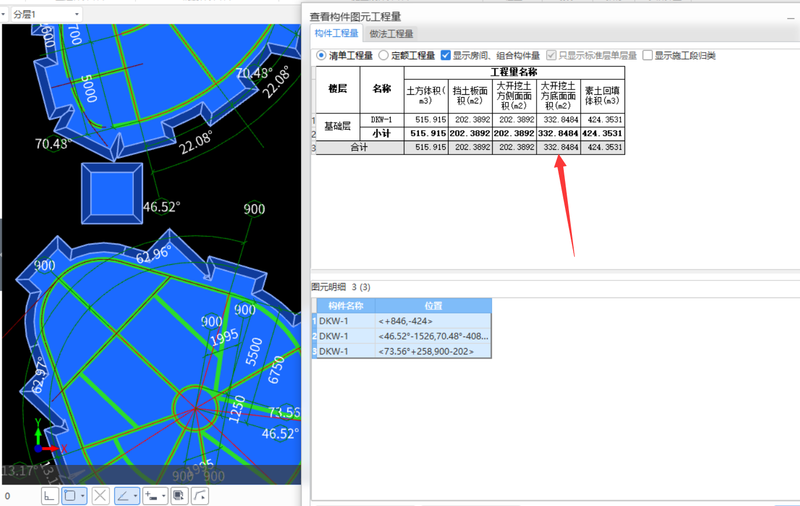Viewport: 800px width, 506px height.
Task: Toggle the object snap rounded-square icon
Action: pos(70,496)
